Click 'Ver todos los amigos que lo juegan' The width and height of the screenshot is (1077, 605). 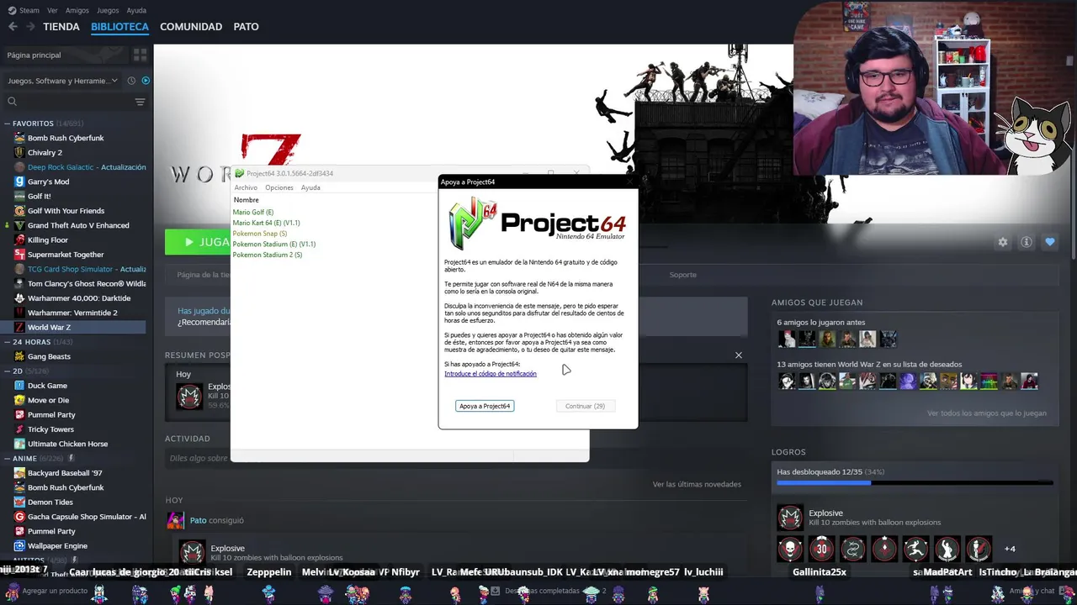click(x=987, y=413)
